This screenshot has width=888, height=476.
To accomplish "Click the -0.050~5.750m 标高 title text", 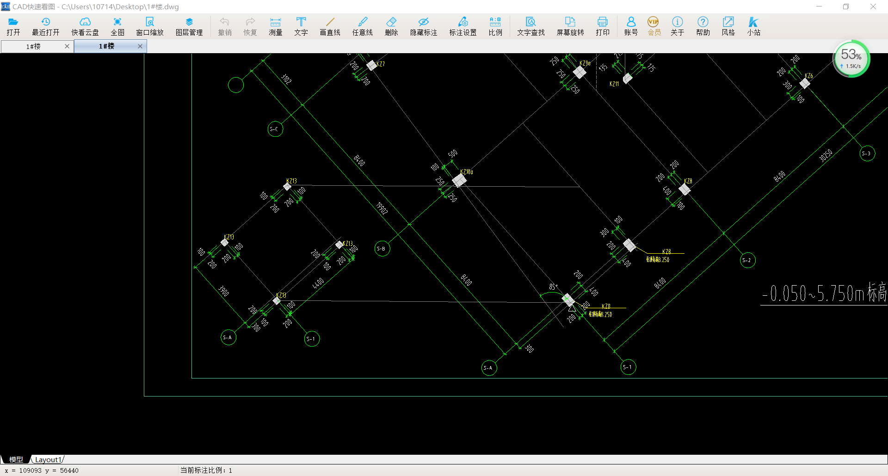I will pyautogui.click(x=824, y=293).
